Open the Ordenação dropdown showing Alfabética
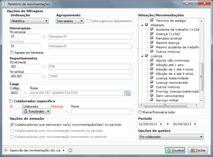Screen dimensions: 213x157 pyautogui.click(x=29, y=21)
